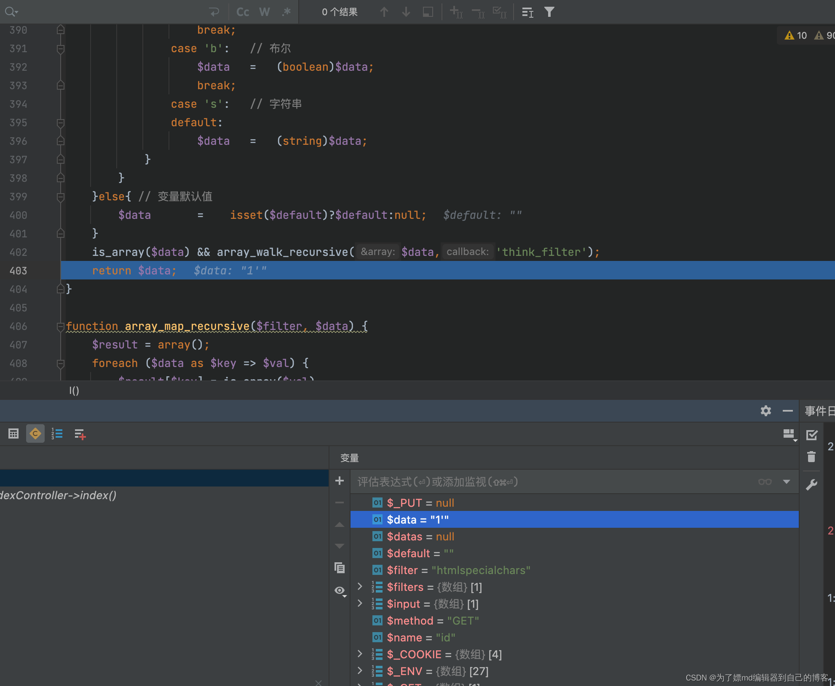
Task: Go to next search occurrence arrow
Action: pos(406,12)
